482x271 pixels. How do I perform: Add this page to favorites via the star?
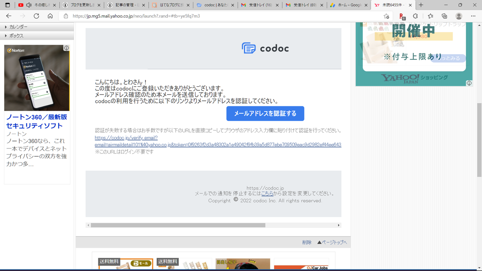[386, 16]
